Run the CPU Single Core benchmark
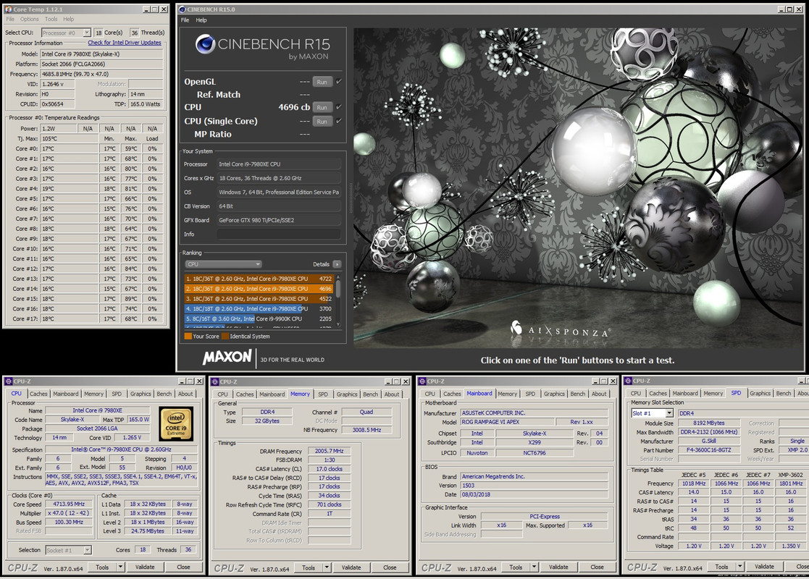The width and height of the screenshot is (809, 579). 322,122
